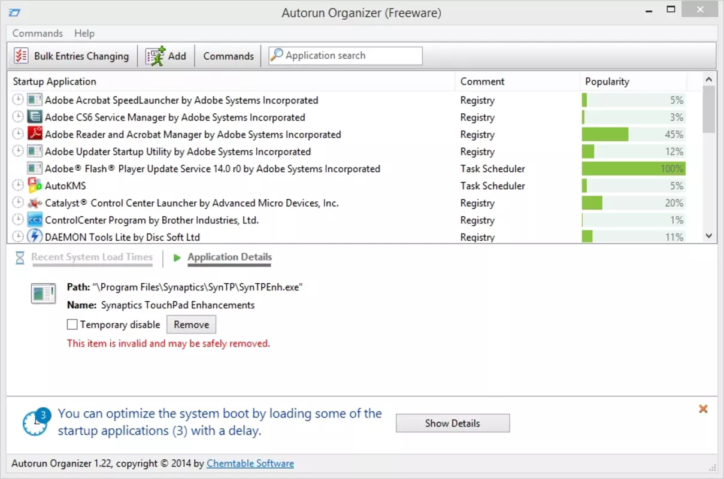Open the Commands toolbar button

pos(229,56)
